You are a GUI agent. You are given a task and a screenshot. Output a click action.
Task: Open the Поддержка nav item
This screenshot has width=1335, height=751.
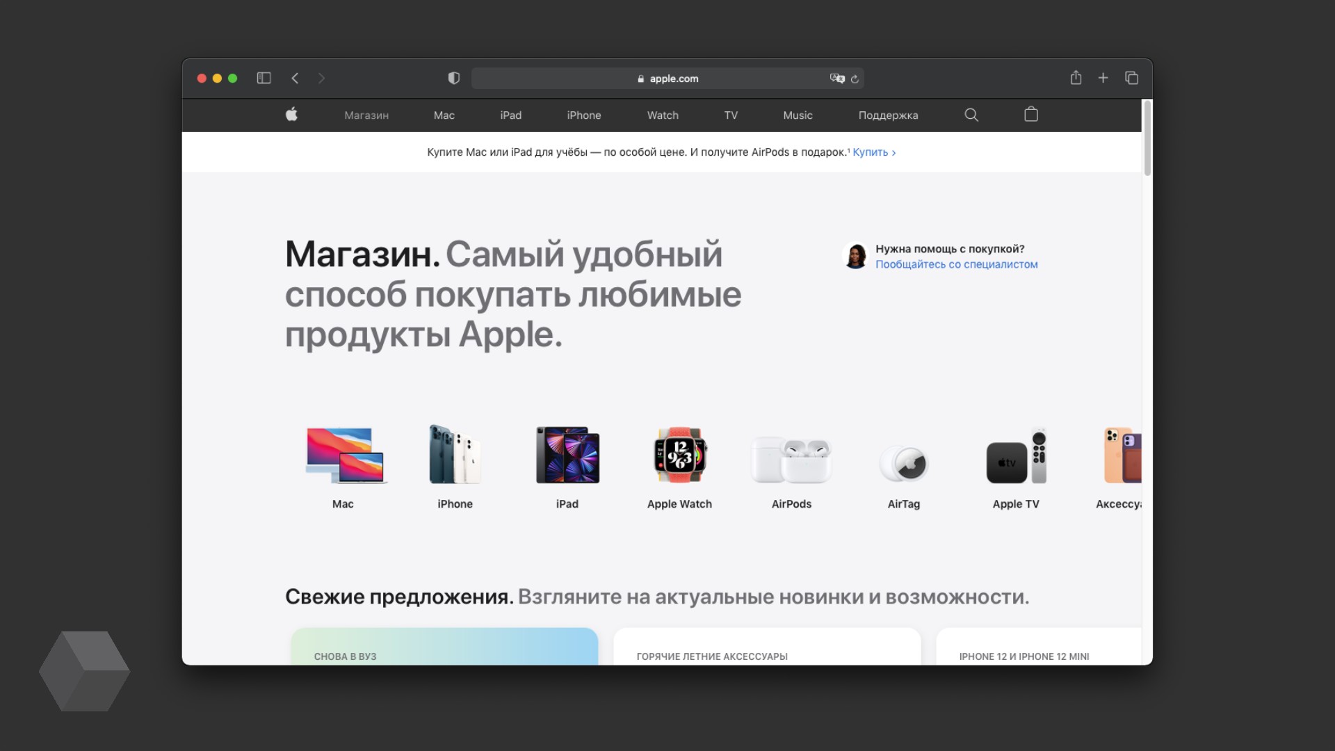(x=888, y=115)
